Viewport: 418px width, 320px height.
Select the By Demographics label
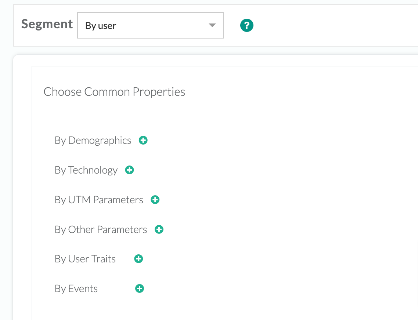pos(93,140)
